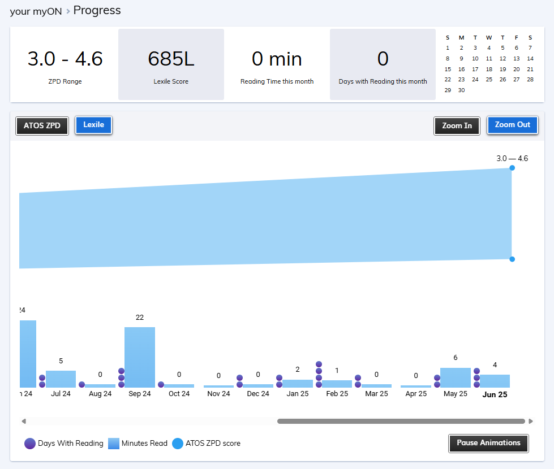Click scrollbar right arrow under chart
The width and height of the screenshot is (554, 469).
(530, 421)
